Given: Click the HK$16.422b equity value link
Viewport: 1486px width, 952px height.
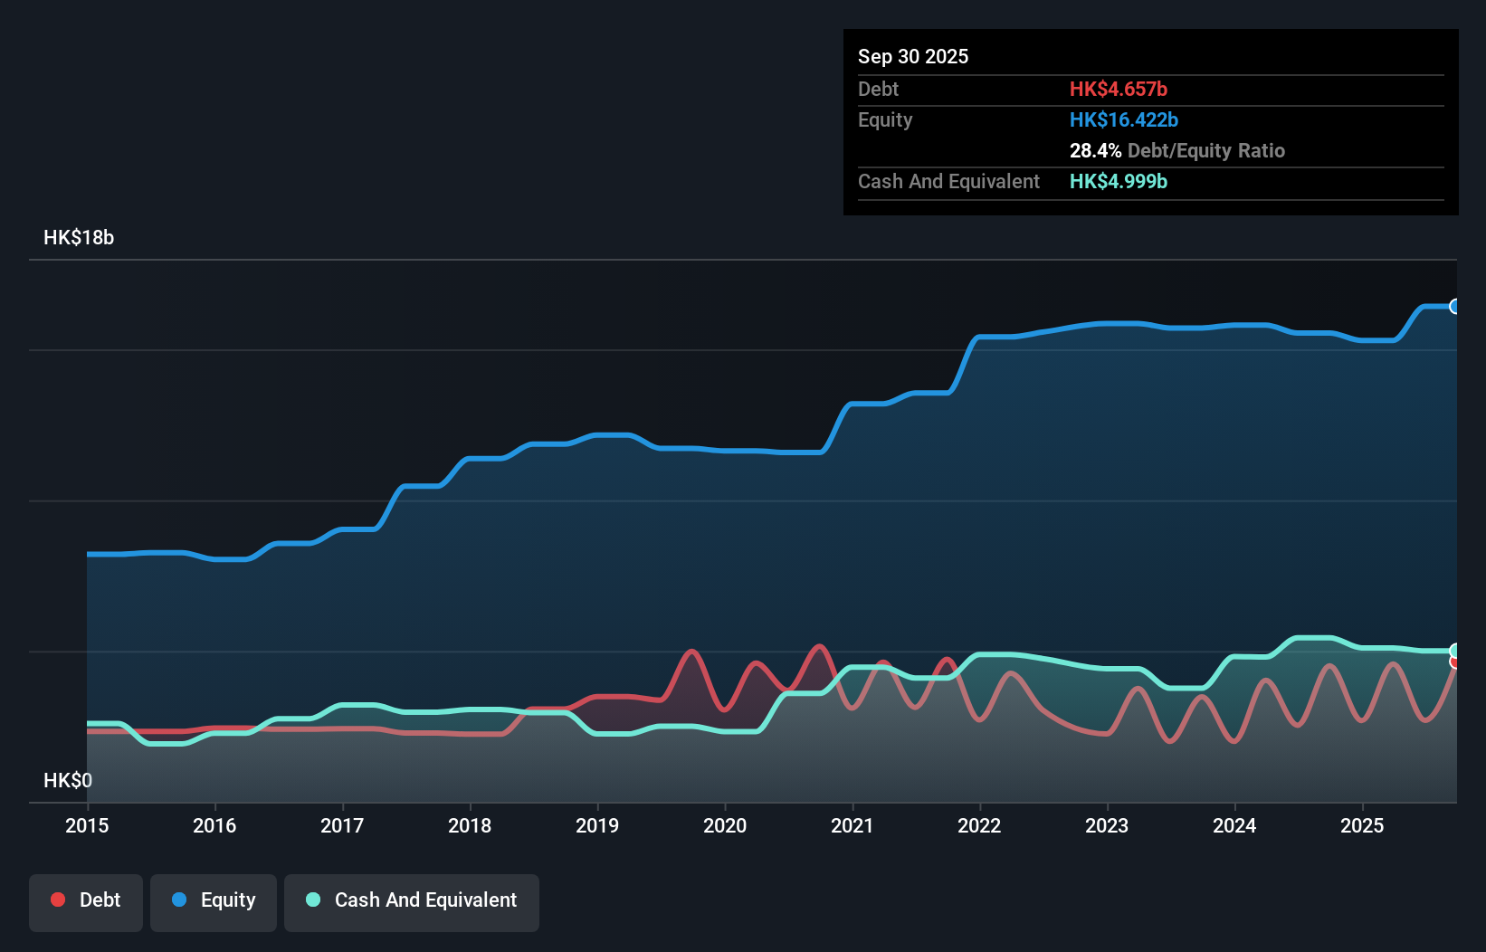Looking at the screenshot, I should click(1123, 119).
